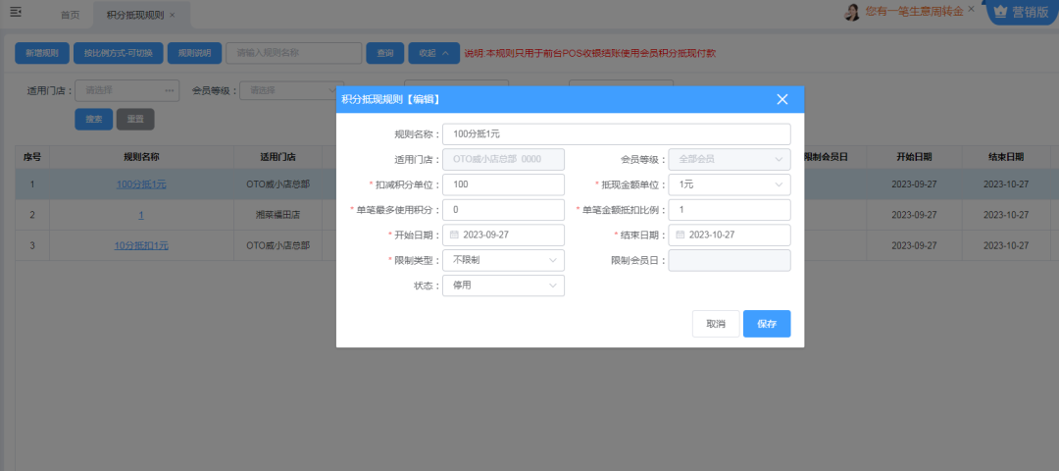Switch to the 首页 tab
The image size is (1059, 471).
[70, 16]
